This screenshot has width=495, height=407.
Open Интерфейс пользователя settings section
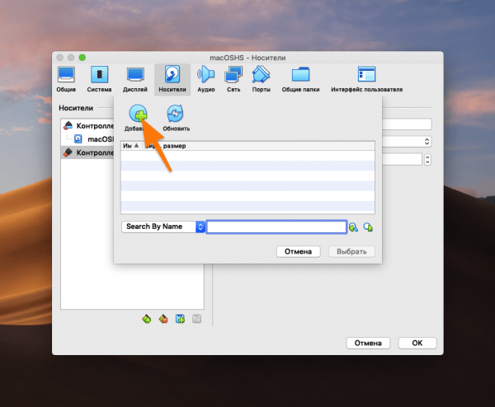(x=366, y=79)
